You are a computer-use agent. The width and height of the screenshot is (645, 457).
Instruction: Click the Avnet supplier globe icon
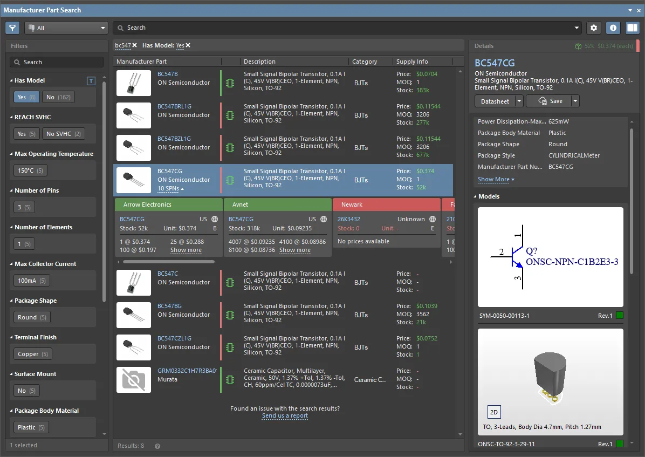point(324,219)
